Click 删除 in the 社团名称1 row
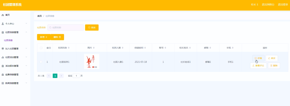The height and width of the screenshot is (106, 290). 274,65
